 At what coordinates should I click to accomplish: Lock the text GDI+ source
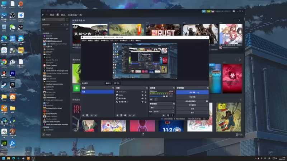point(146,92)
